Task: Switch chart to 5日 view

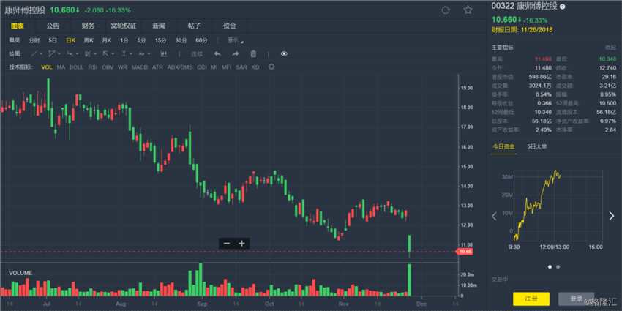Action: (x=53, y=40)
